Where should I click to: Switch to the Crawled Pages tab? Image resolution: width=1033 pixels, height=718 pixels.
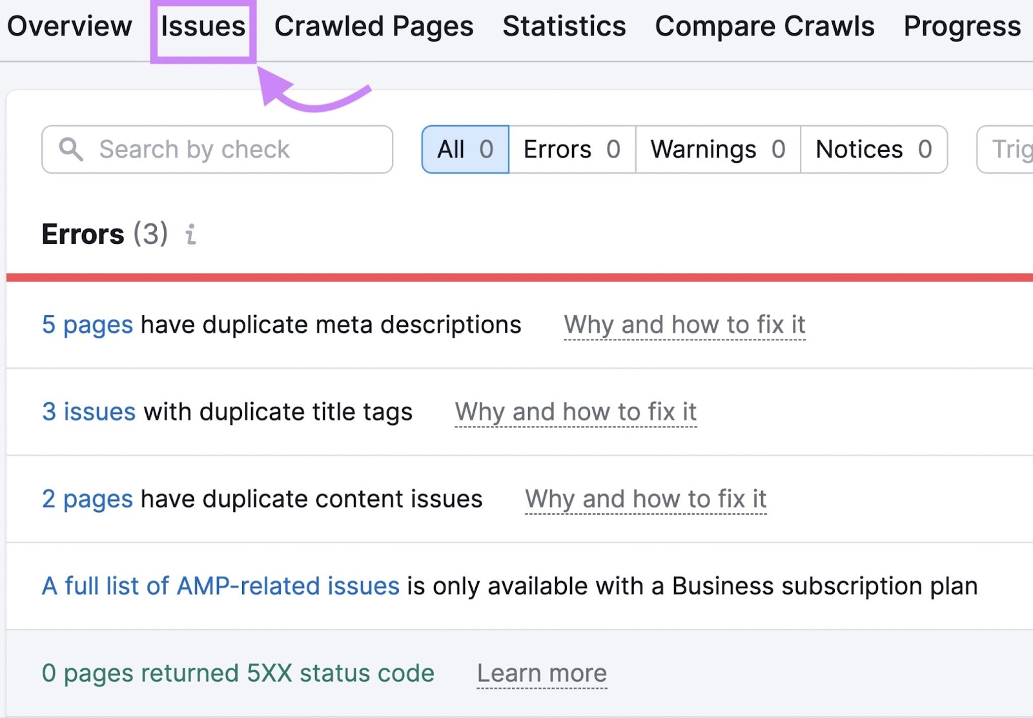[x=373, y=26]
